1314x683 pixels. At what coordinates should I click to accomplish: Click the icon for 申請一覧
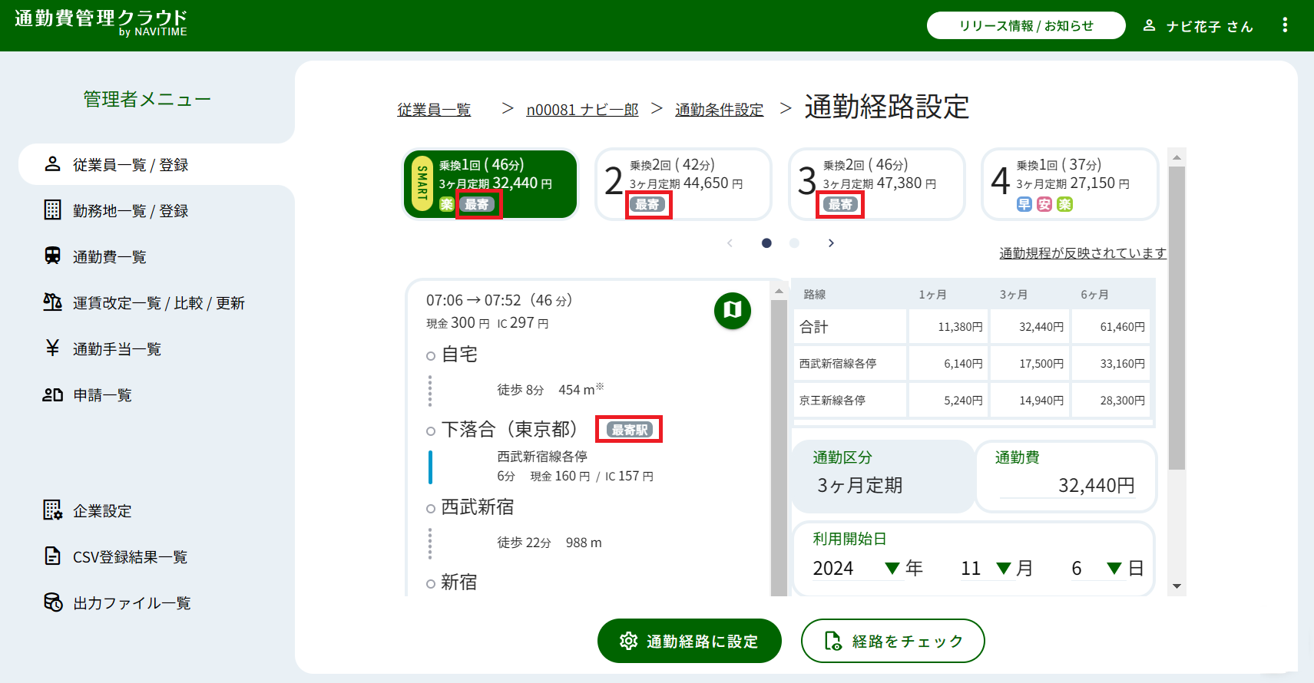click(52, 394)
